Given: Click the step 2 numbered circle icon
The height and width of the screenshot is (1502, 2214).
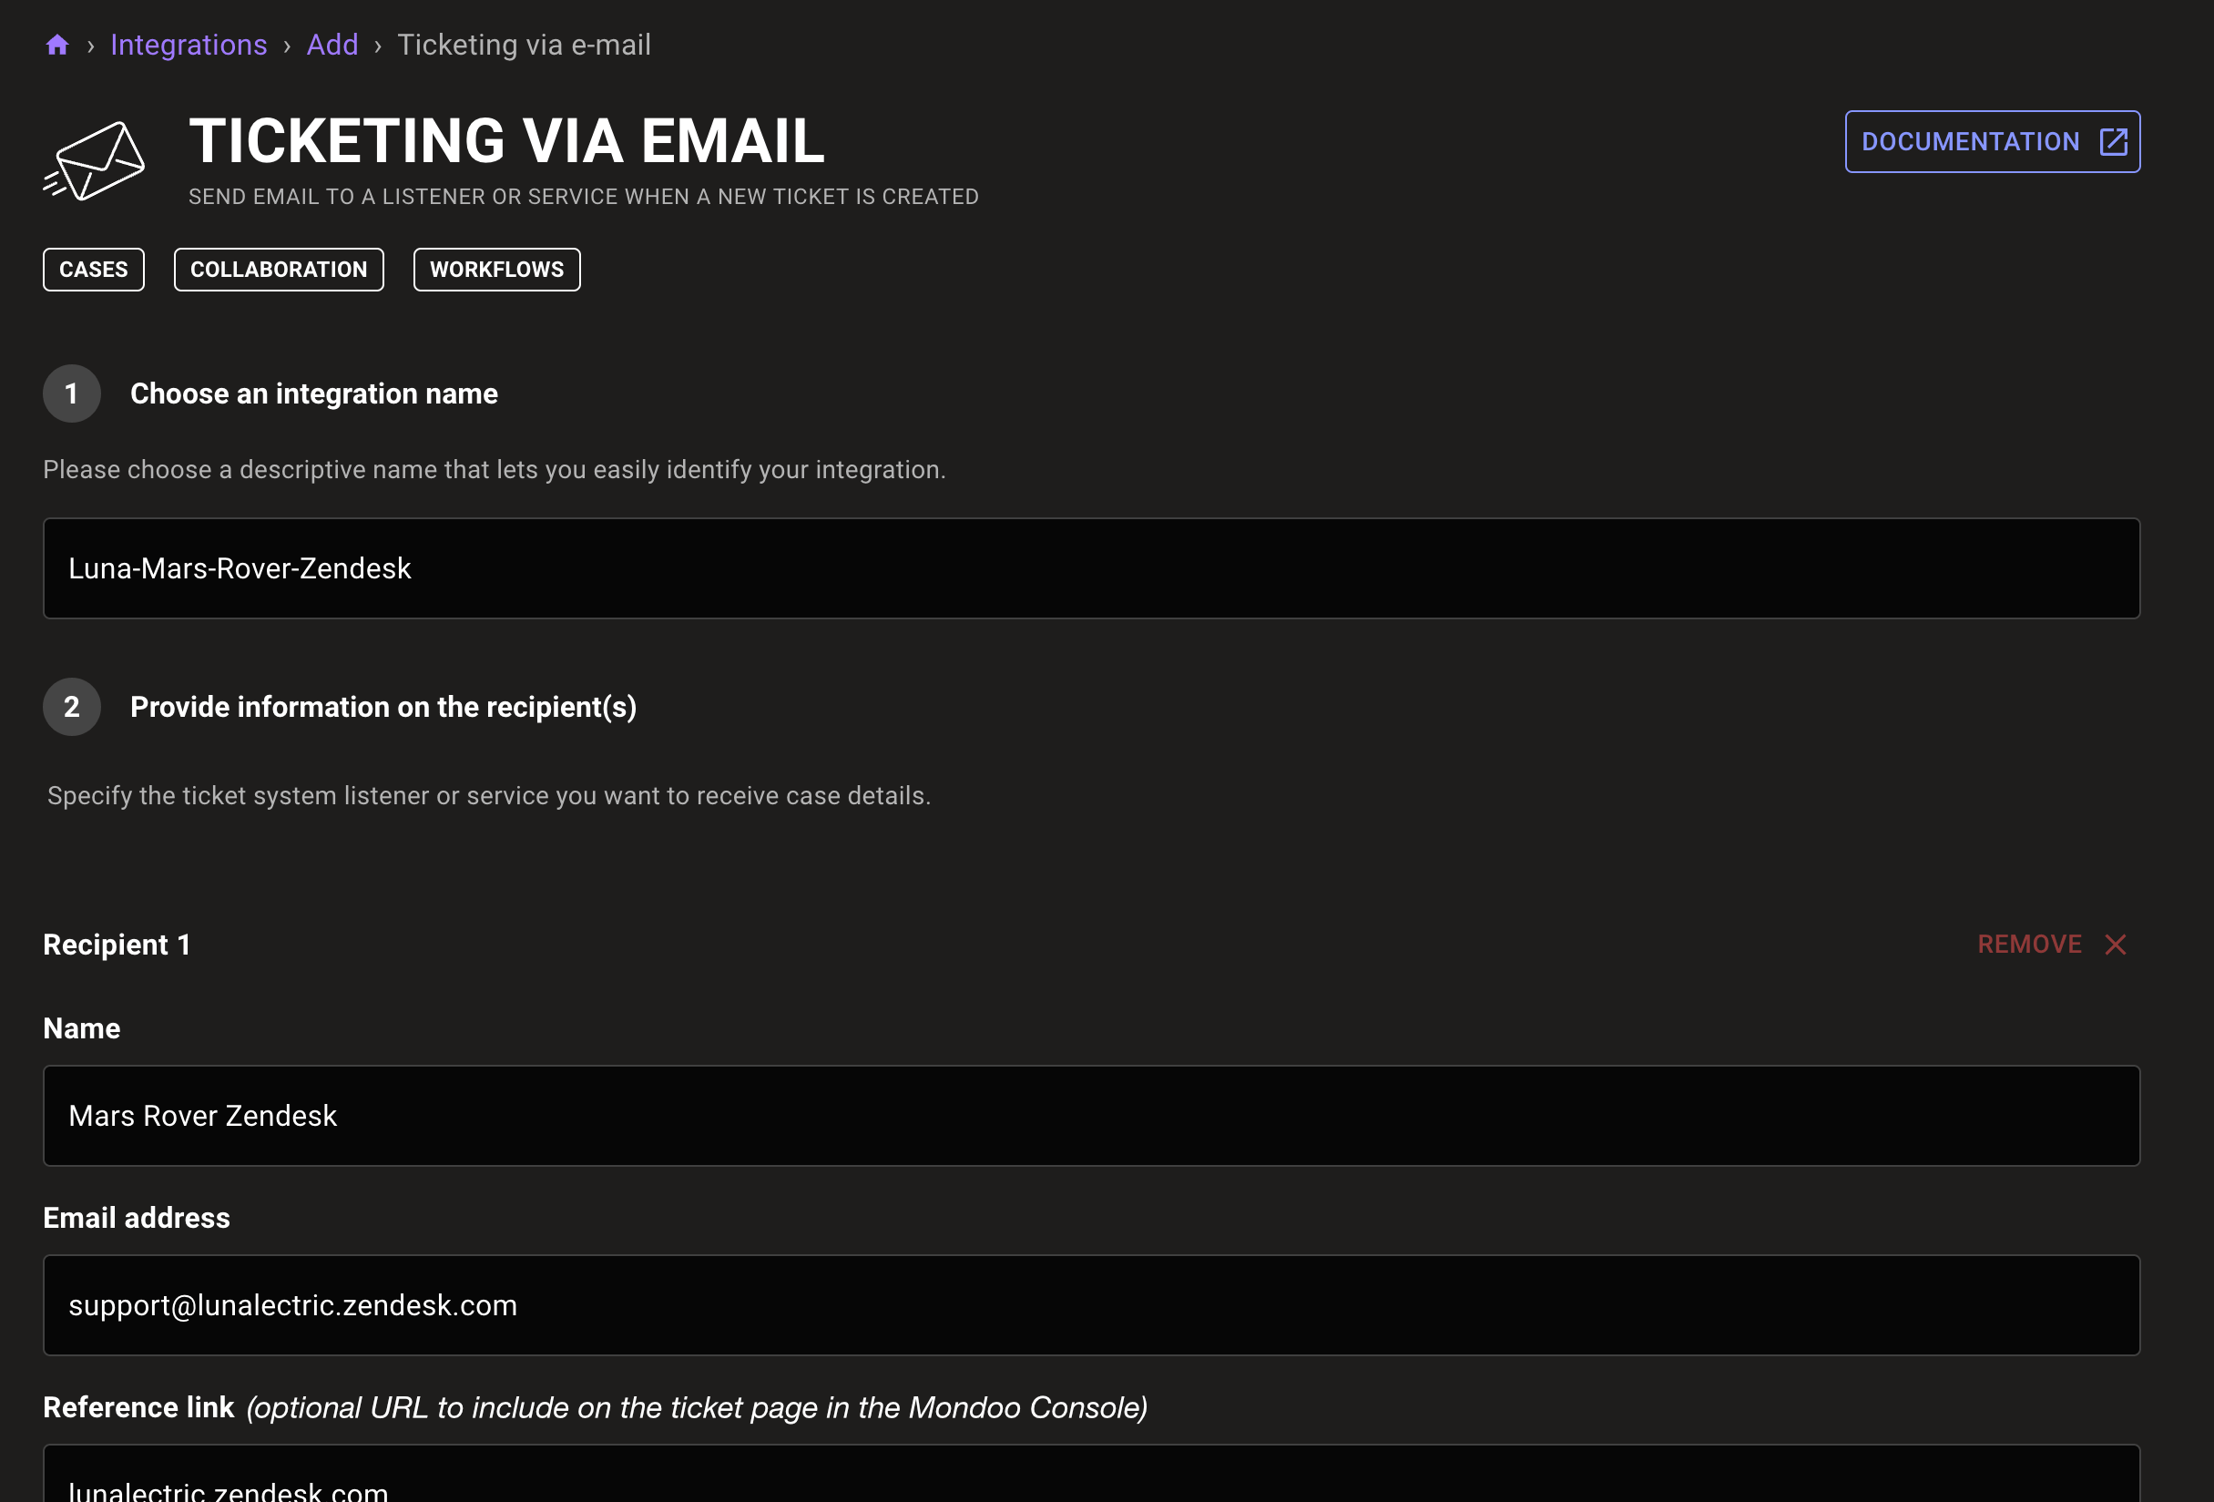Looking at the screenshot, I should [x=72, y=706].
